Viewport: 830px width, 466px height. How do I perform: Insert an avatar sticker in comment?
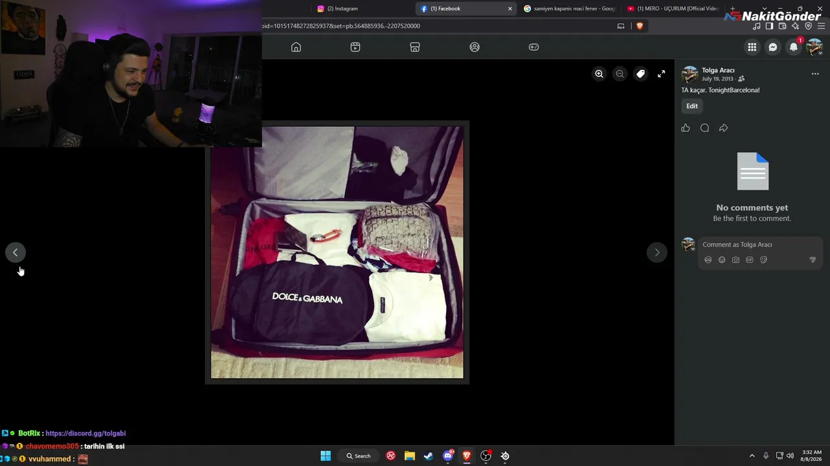point(708,260)
